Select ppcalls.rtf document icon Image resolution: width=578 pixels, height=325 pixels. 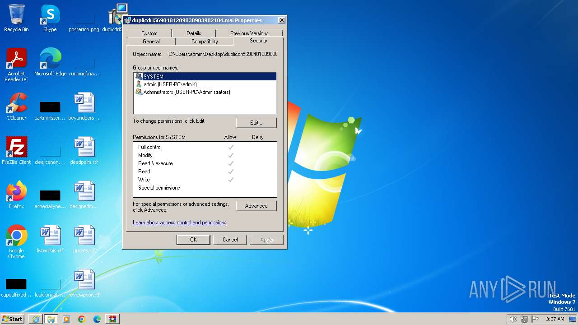click(x=84, y=239)
